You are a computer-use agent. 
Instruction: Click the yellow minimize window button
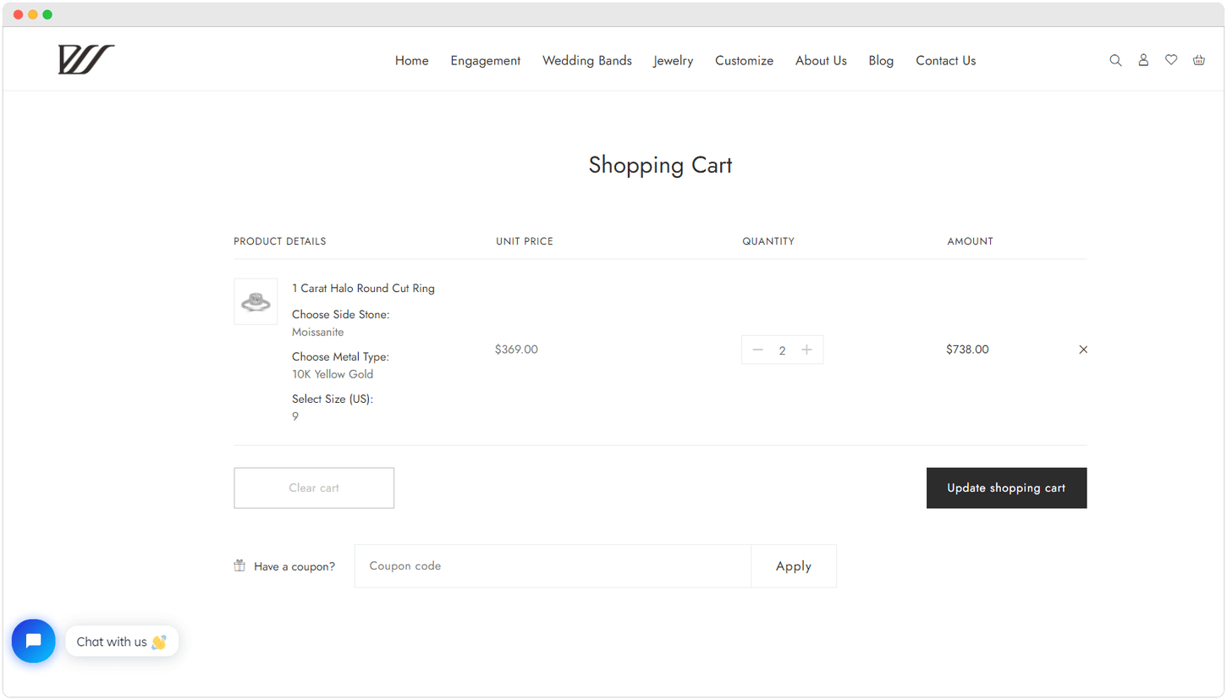pyautogui.click(x=33, y=14)
